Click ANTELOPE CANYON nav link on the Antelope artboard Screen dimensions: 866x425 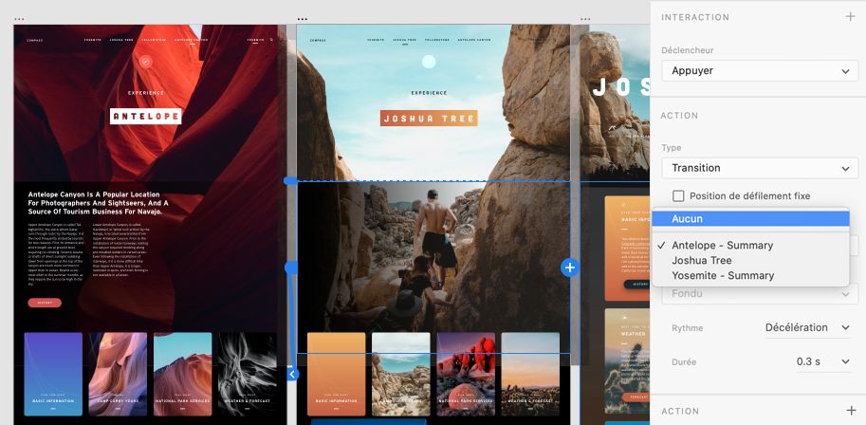[192, 40]
